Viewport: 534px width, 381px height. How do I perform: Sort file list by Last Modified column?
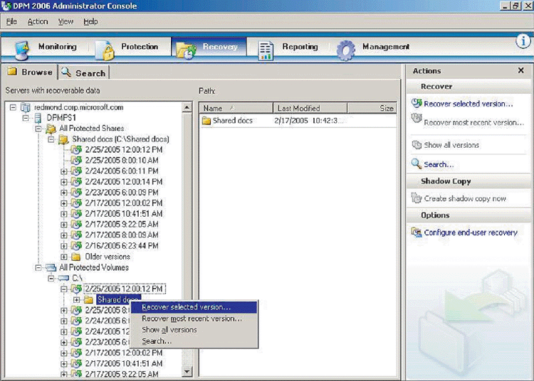[310, 109]
